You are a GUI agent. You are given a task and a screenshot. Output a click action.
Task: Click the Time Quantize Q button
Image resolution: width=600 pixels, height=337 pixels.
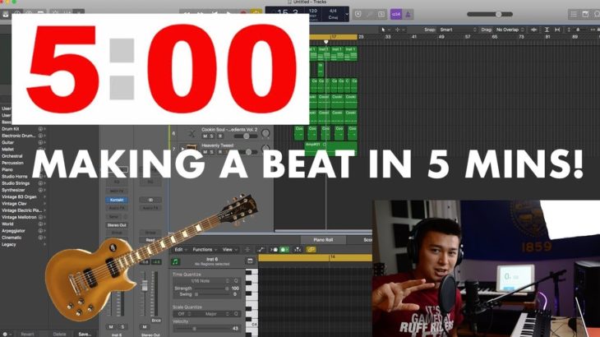pos(236,281)
